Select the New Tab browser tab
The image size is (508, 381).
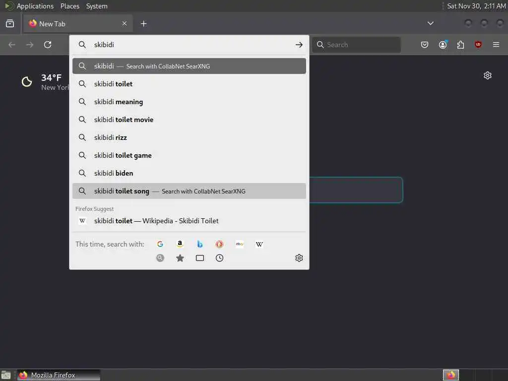coord(78,24)
